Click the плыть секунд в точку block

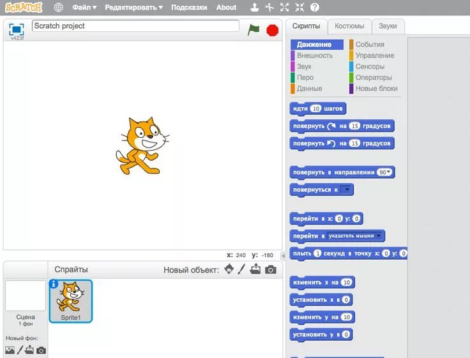pos(349,253)
